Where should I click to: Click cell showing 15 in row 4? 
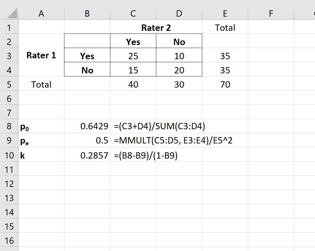[133, 70]
